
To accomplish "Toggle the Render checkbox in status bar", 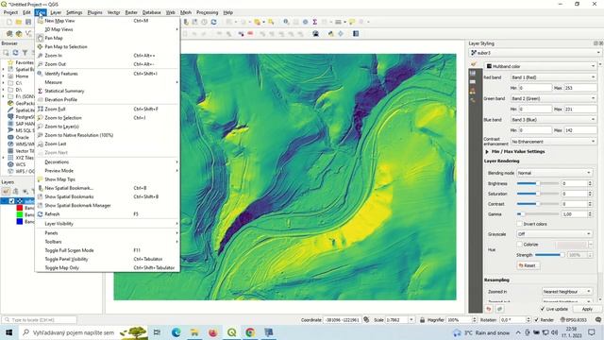I will [x=536, y=320].
